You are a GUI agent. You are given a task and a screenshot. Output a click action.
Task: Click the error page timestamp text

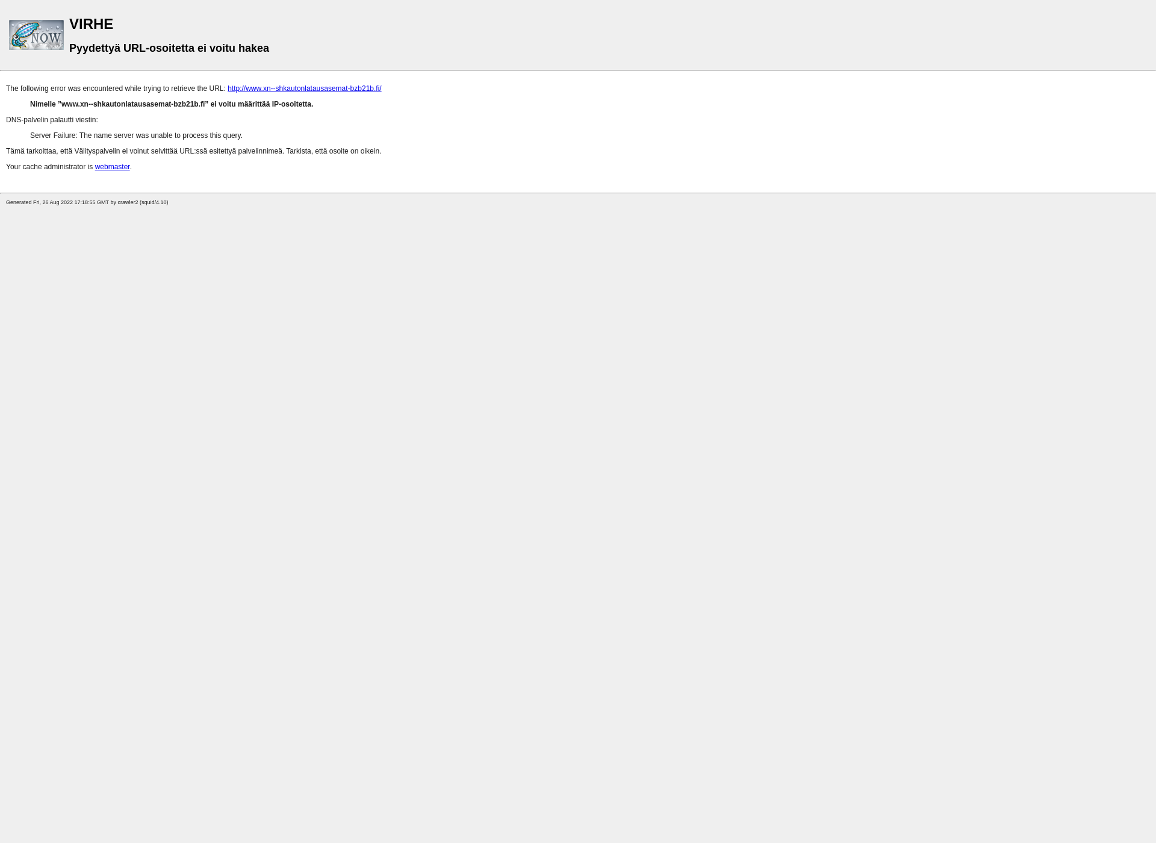coord(86,202)
